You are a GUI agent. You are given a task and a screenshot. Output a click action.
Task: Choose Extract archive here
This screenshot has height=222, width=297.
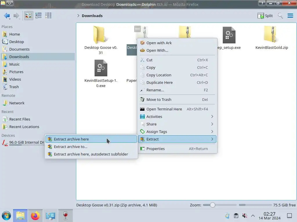click(91, 139)
